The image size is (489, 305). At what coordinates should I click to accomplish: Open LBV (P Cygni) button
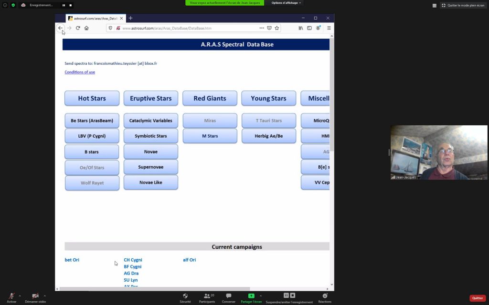coord(92,136)
